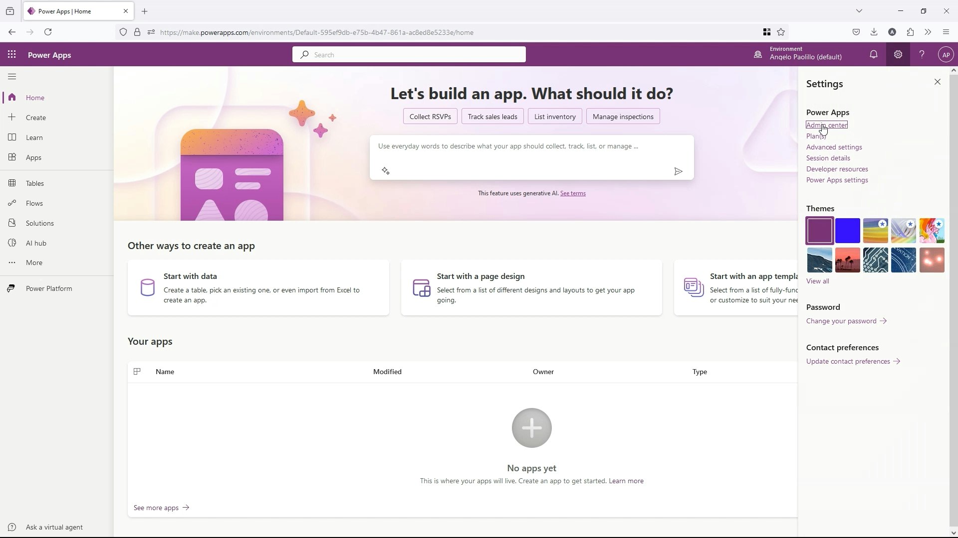The width and height of the screenshot is (958, 538).
Task: Click the header Search box
Action: (409, 55)
